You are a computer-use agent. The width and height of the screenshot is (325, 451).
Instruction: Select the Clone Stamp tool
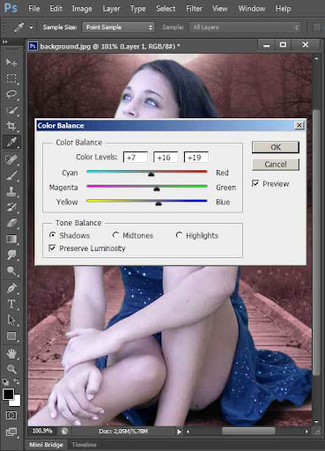(x=11, y=191)
